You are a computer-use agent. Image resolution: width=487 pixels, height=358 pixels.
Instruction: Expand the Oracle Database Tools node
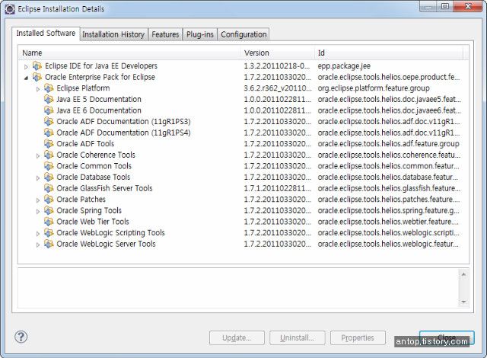[x=38, y=178]
